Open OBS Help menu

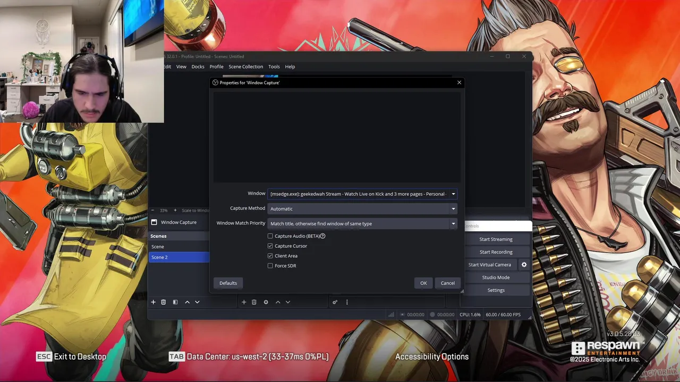click(x=290, y=67)
